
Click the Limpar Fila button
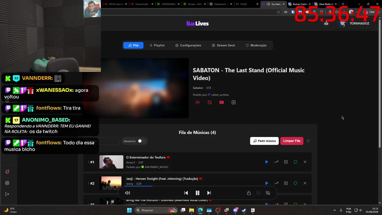(292, 141)
